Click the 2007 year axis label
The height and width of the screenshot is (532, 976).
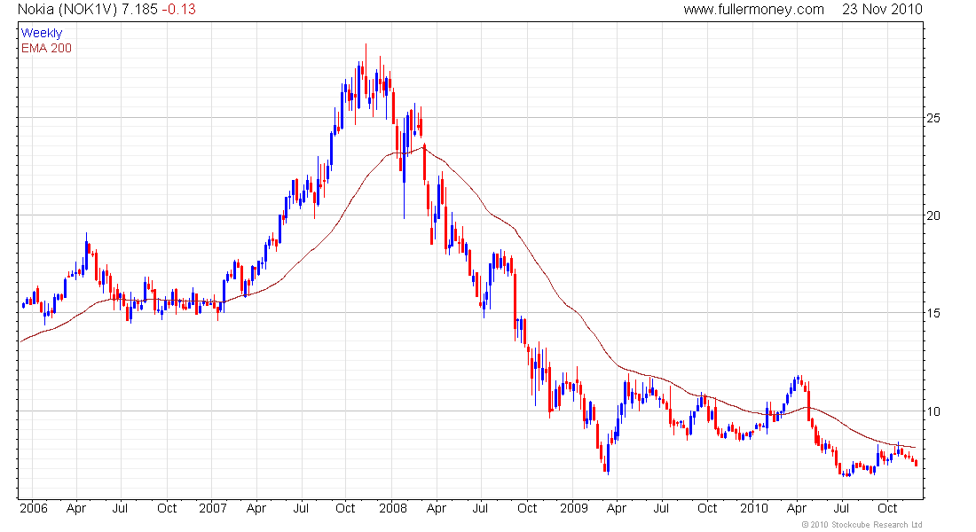[x=213, y=508]
